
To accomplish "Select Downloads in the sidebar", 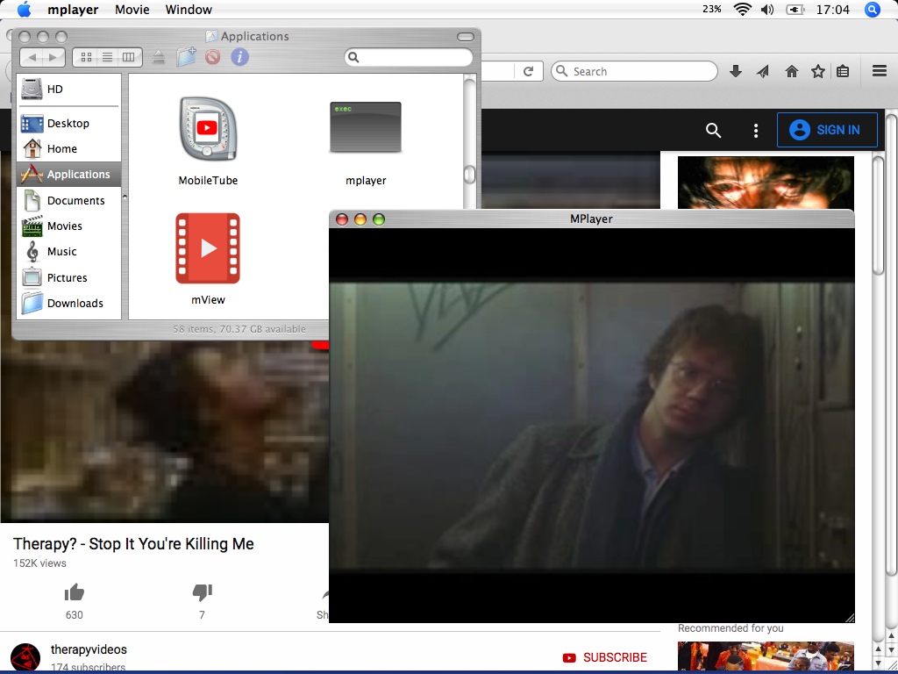I will click(69, 303).
